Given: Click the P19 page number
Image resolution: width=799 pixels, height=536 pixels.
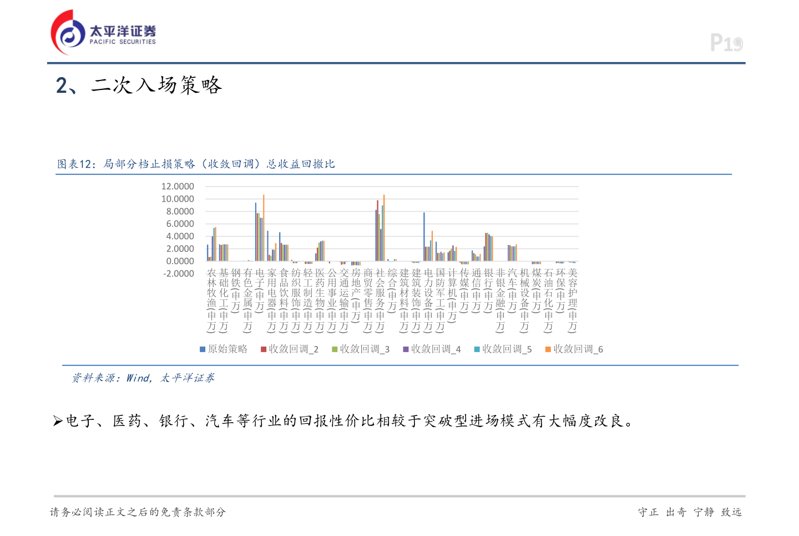Looking at the screenshot, I should pyautogui.click(x=726, y=43).
